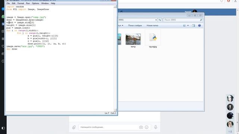Screen dimensions: 239x134
Task: Click the IDLE status bar Col: 2
Action: pos(113,113)
